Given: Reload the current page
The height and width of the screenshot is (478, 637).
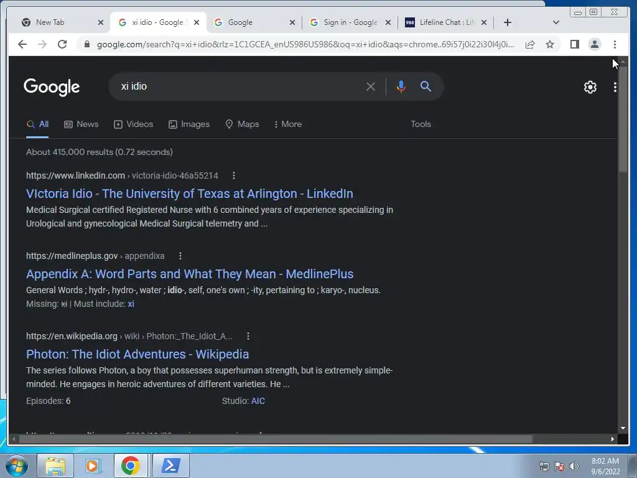Looking at the screenshot, I should (x=62, y=44).
